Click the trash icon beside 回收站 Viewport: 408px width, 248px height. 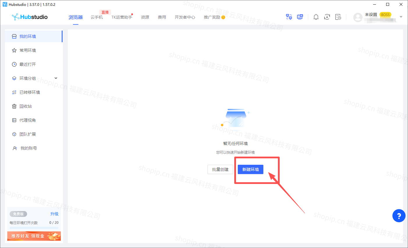coord(14,106)
